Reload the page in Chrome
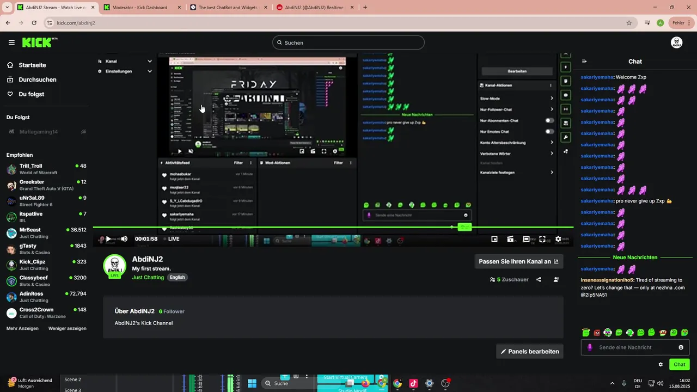This screenshot has width=697, height=392. 34,23
